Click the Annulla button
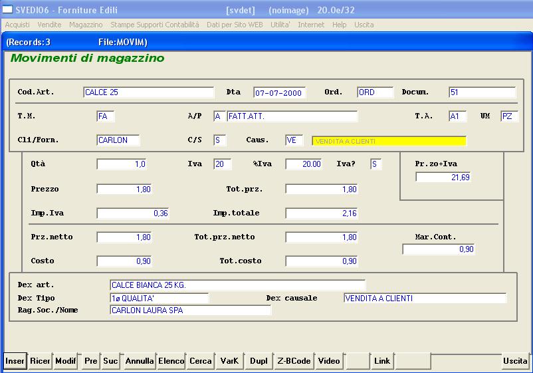 (140, 361)
